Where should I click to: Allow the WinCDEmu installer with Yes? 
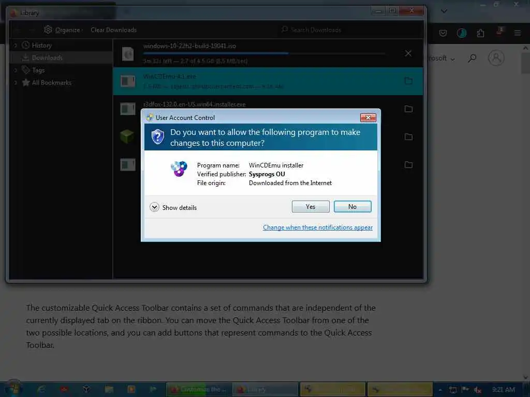point(311,207)
